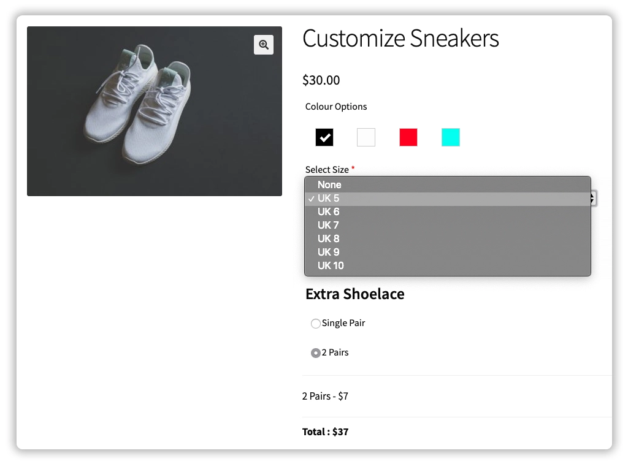Click the Single Pair label text
This screenshot has width=628, height=464.
coord(343,323)
